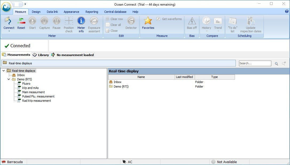Open Meter info
The height and width of the screenshot is (165, 290).
click(81, 25)
